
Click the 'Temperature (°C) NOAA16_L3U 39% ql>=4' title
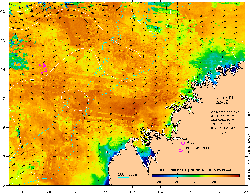(195, 170)
